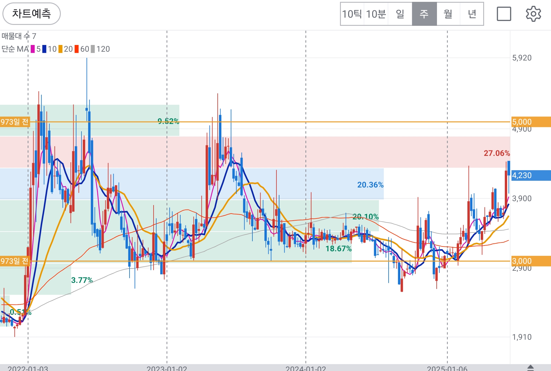Viewport: 551px width, 371px height.
Task: Select the 일 daily chart tab
Action: 400,14
